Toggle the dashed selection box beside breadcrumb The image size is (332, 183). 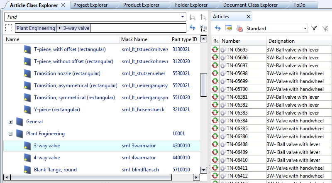[x=9, y=28]
